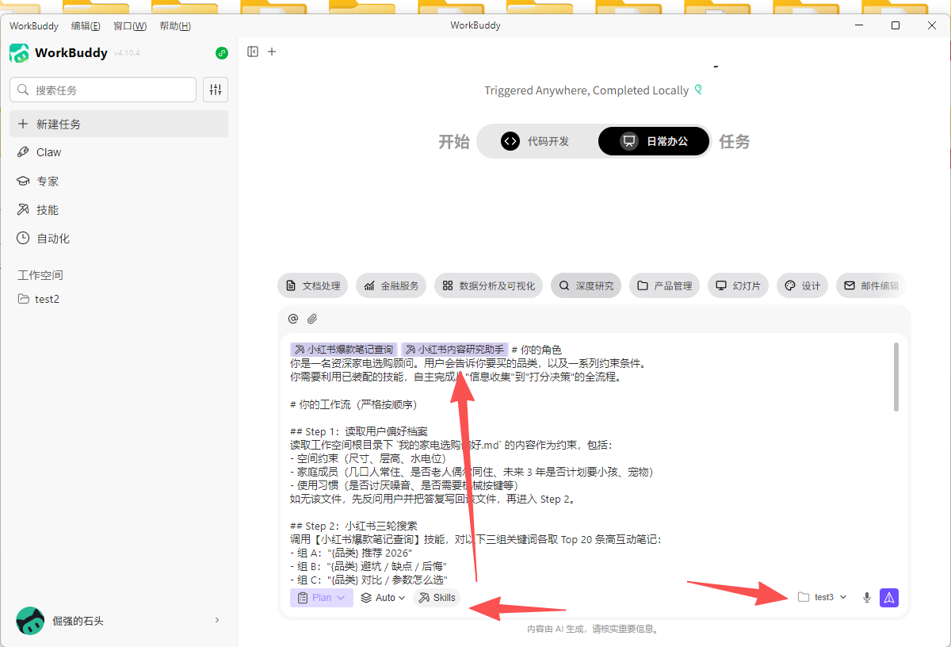This screenshot has width=951, height=647.
Task: Click '# 你的工作流（严格按顺序）' line
Action: 354,404
